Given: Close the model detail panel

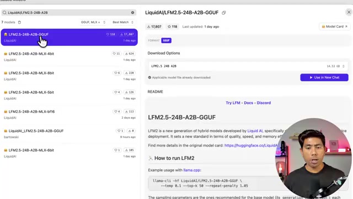Looking at the screenshot, I should (x=349, y=12).
